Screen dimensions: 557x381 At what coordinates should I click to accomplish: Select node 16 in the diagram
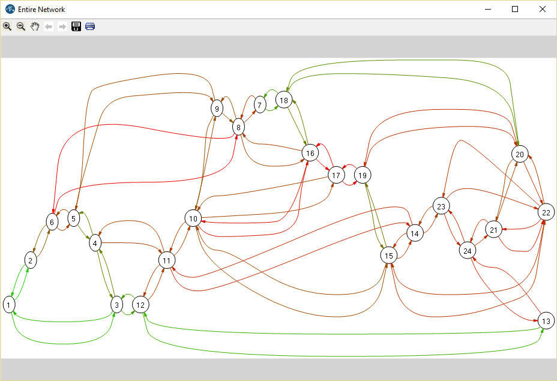[x=310, y=153]
